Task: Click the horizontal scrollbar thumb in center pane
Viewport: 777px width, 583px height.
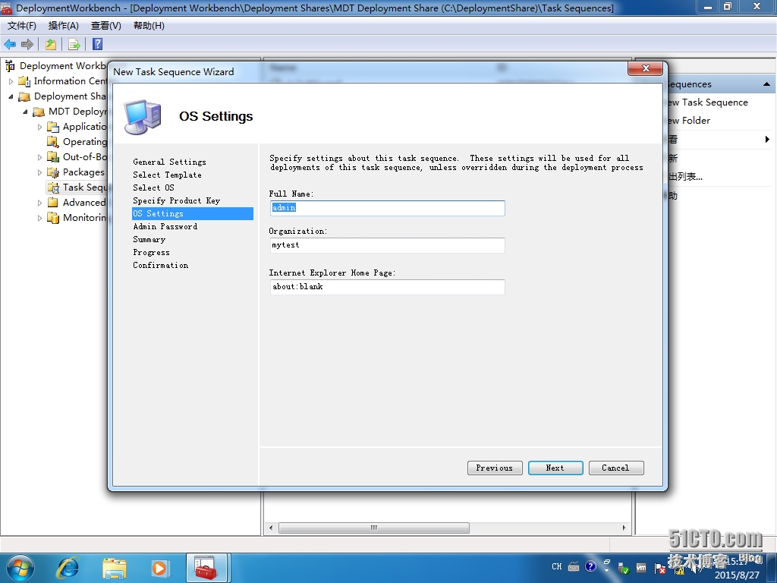Action: click(x=374, y=528)
